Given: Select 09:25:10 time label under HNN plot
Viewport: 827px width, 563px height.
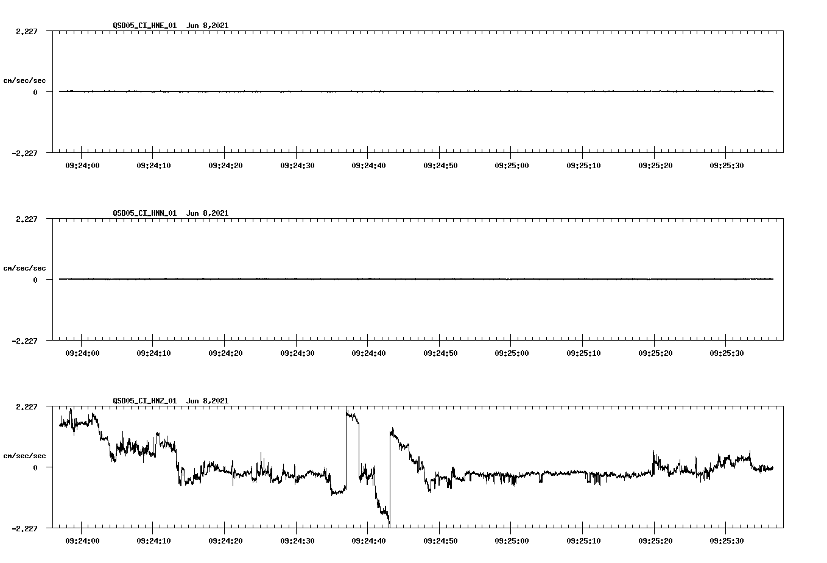Looking at the screenshot, I should coord(583,353).
